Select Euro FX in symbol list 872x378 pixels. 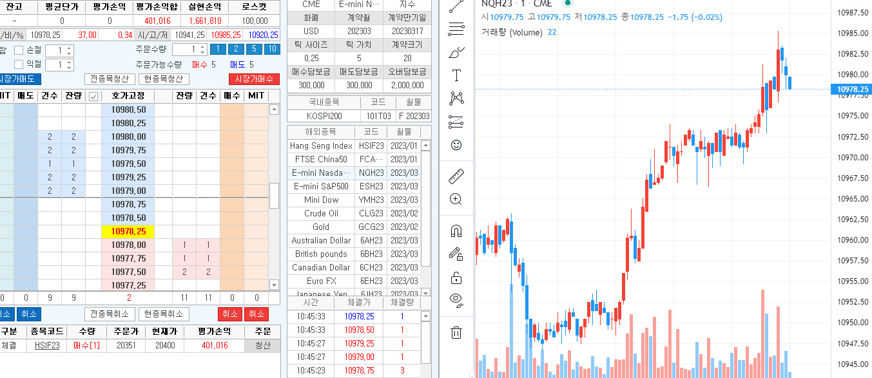(321, 281)
